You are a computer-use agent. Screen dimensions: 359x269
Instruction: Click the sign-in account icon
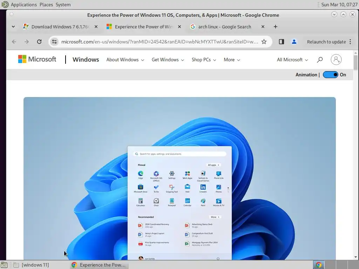(x=336, y=60)
